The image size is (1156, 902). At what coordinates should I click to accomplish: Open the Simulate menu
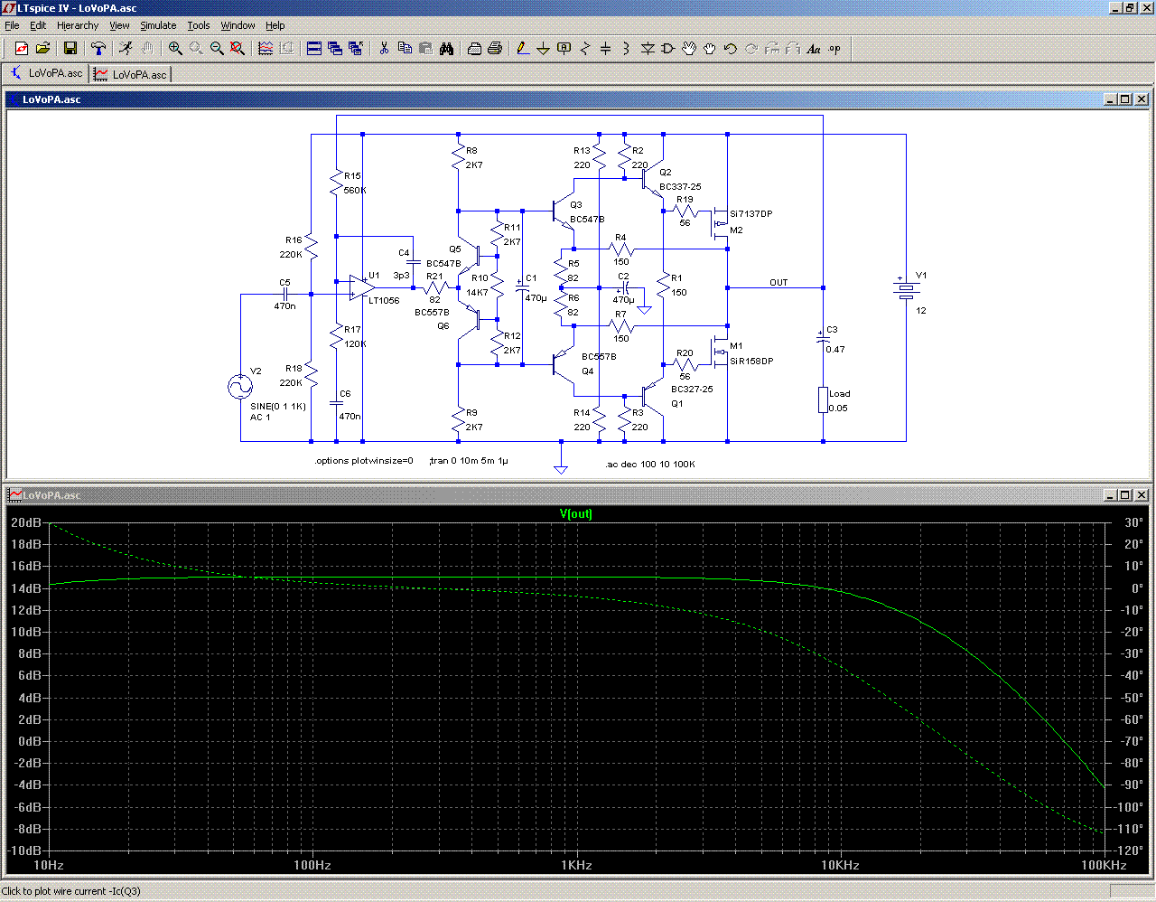158,25
